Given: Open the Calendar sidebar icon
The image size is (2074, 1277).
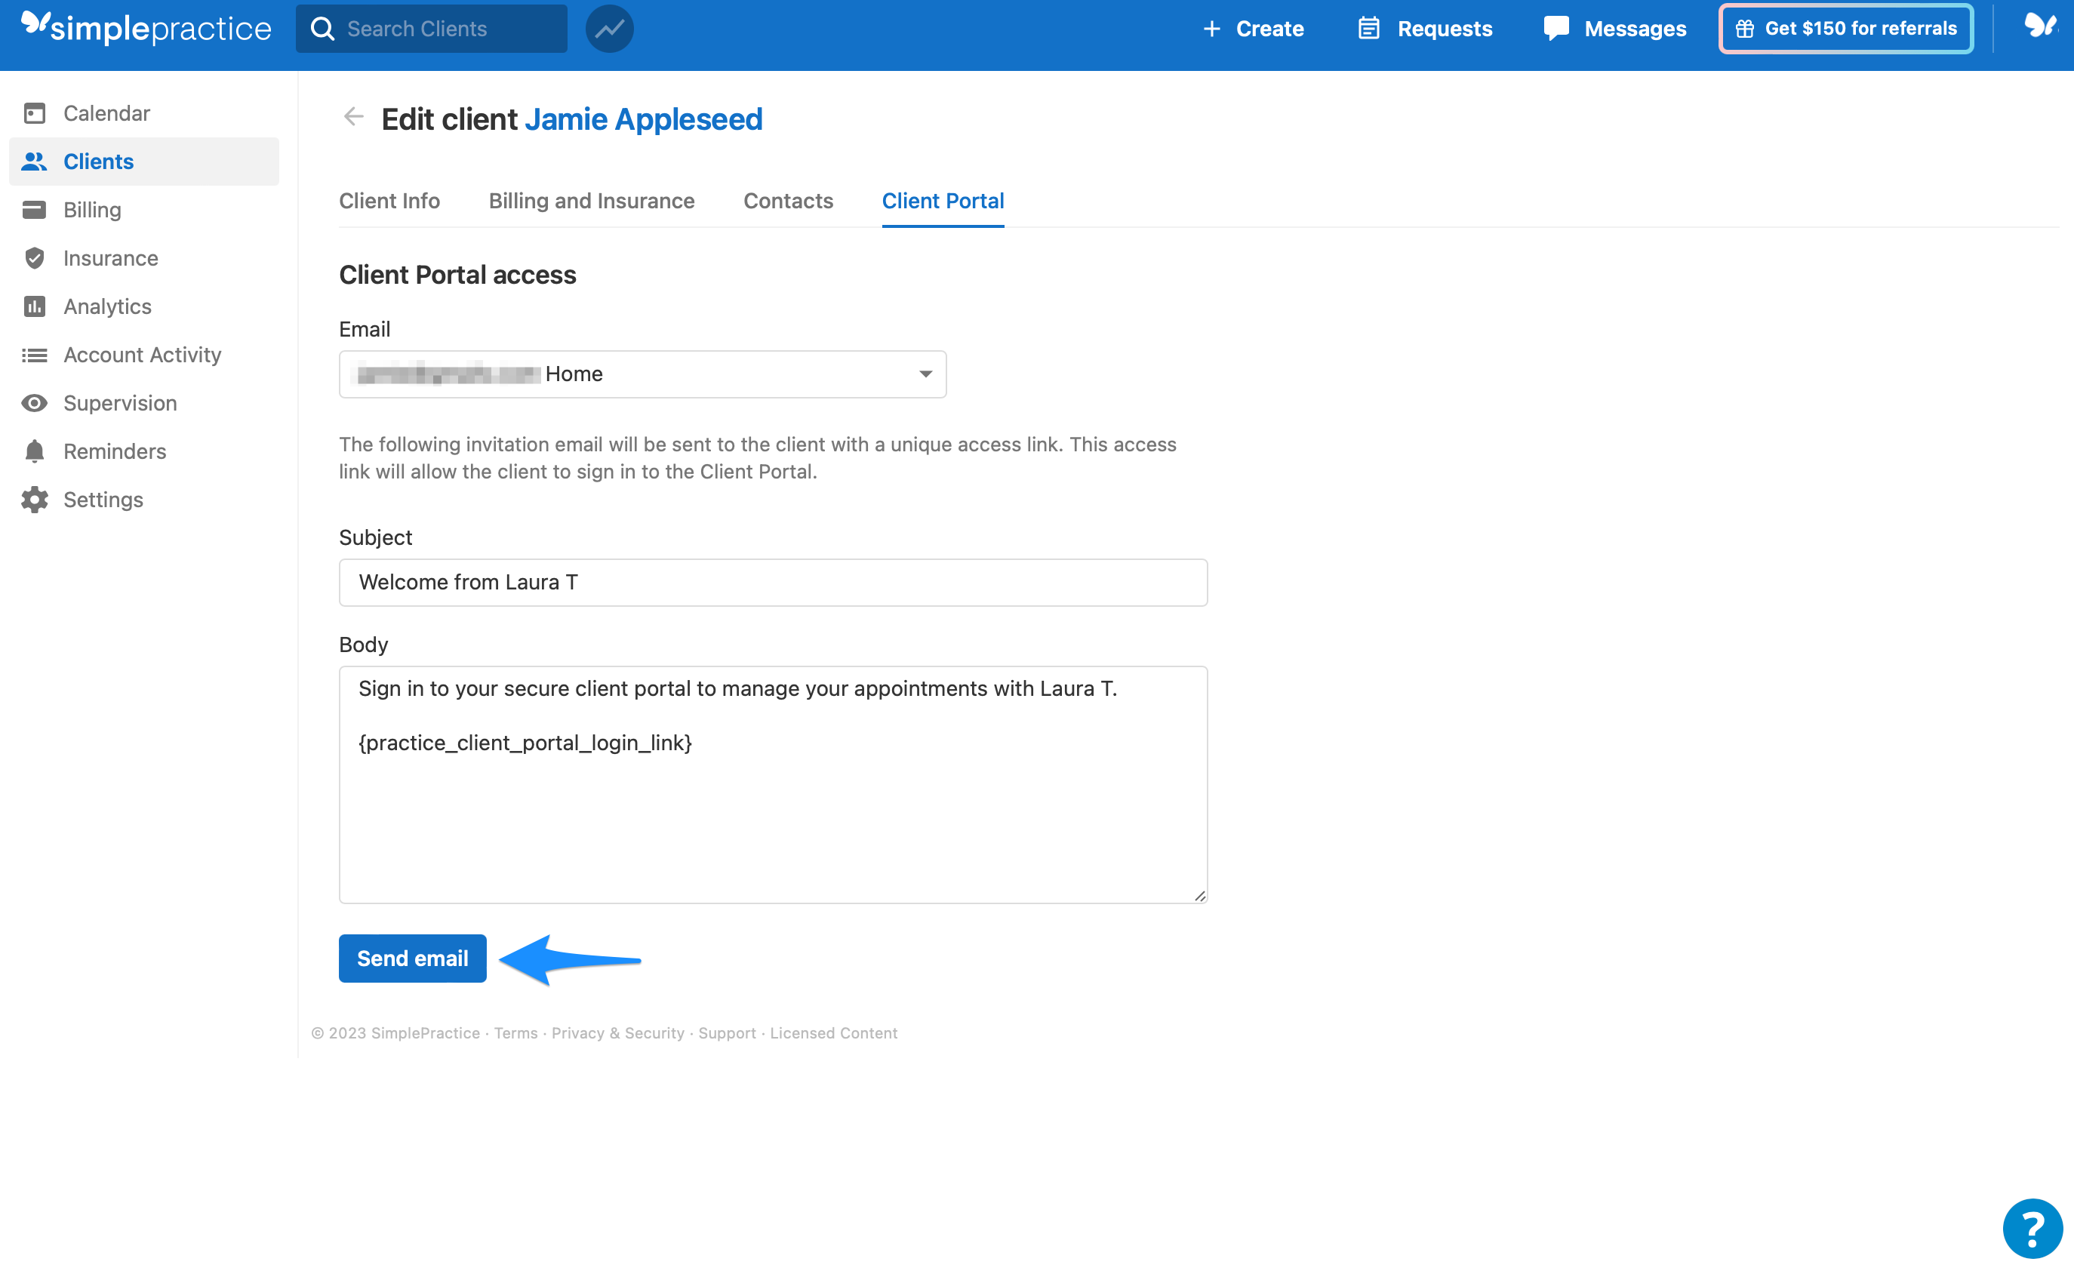Looking at the screenshot, I should tap(35, 112).
